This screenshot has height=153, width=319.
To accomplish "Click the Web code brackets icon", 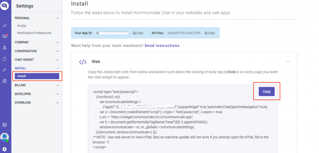I will pos(83,62).
